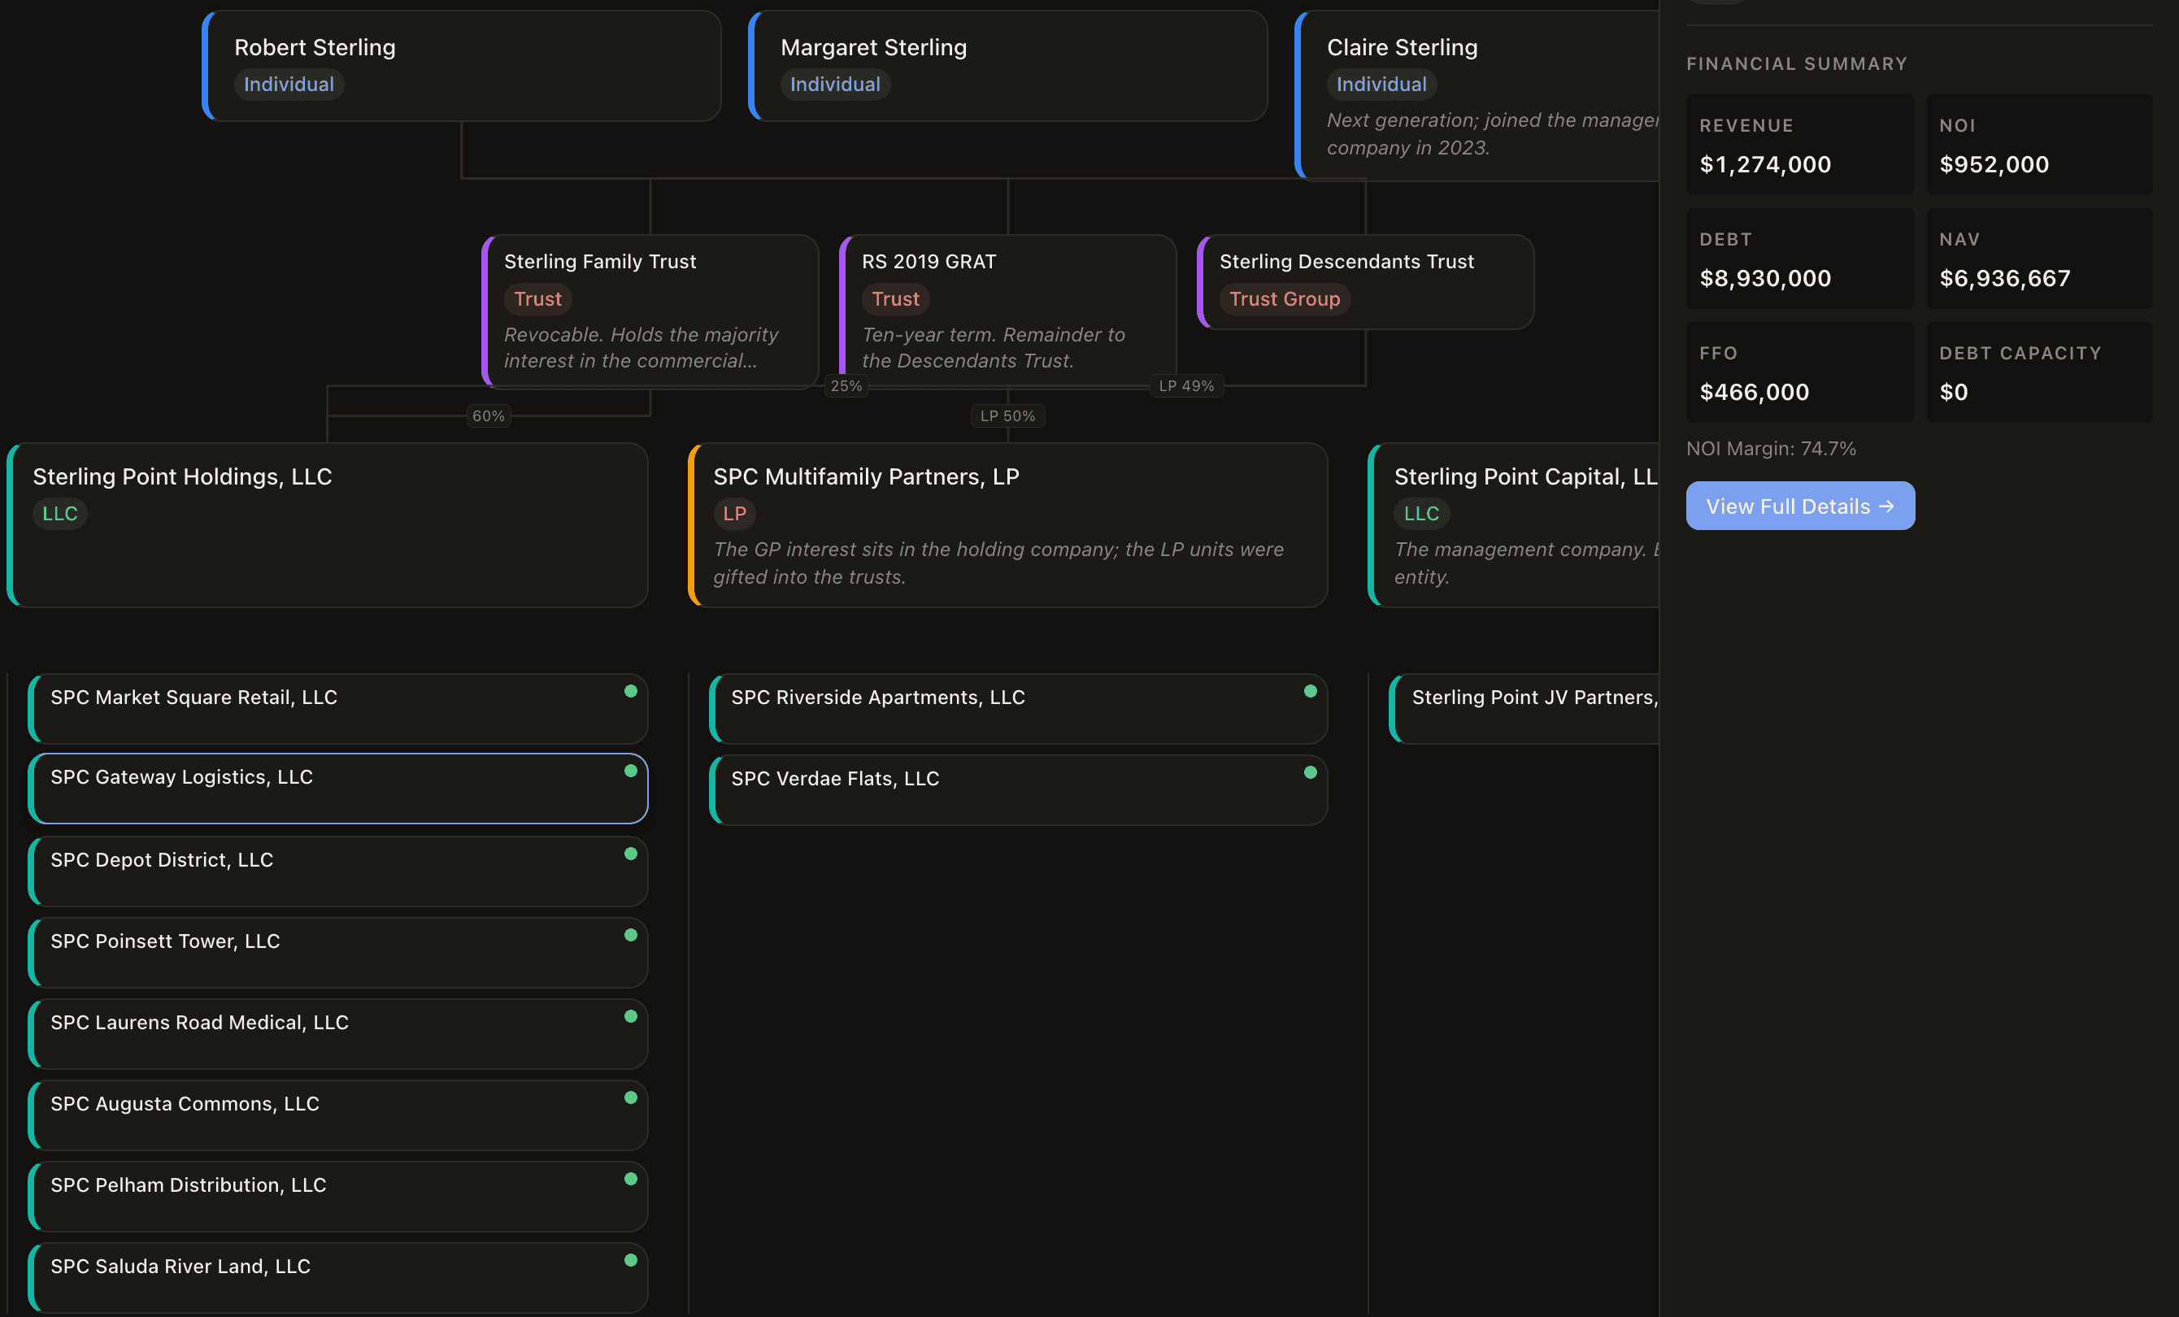Image resolution: width=2179 pixels, height=1317 pixels.
Task: Open SPC Augusta Commons, LLC
Action: [x=337, y=1115]
